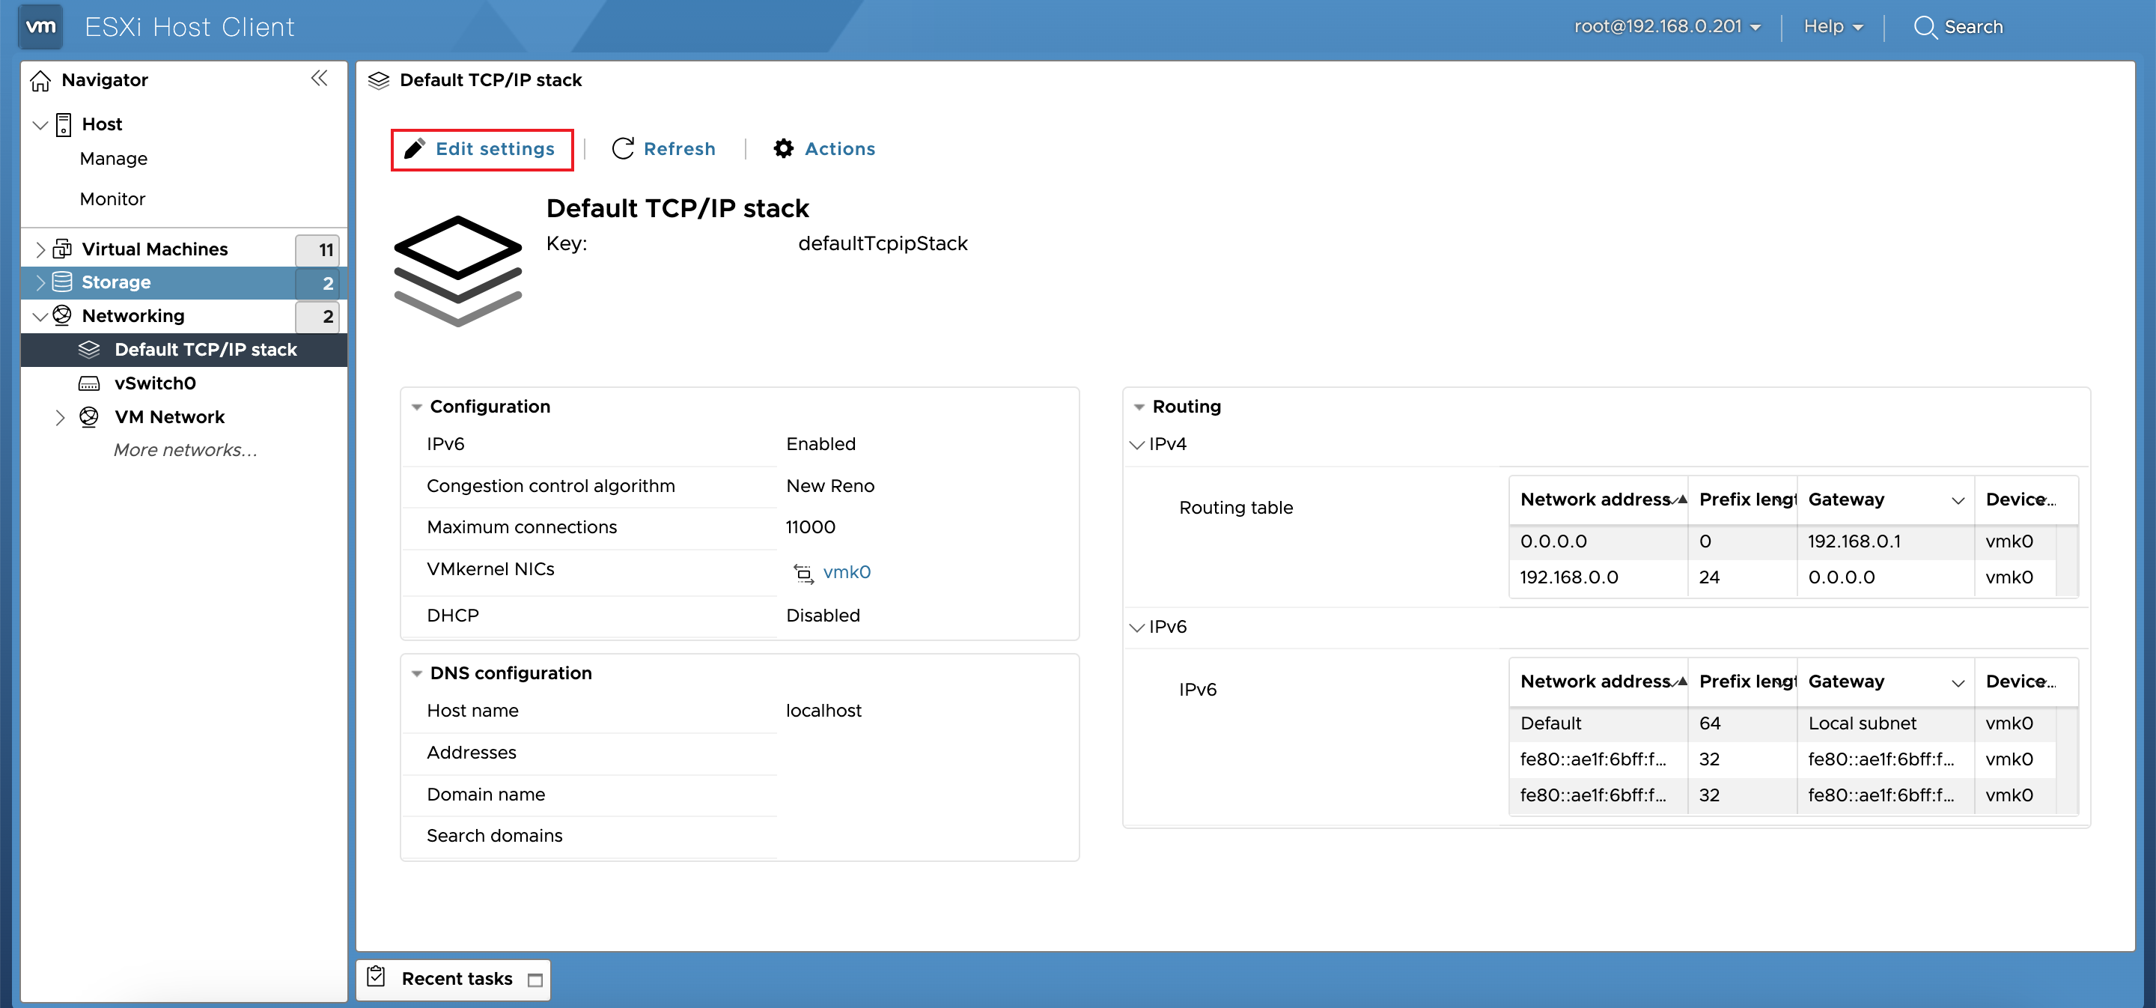Click the Virtual Machines icon
The width and height of the screenshot is (2156, 1008).
pos(63,249)
